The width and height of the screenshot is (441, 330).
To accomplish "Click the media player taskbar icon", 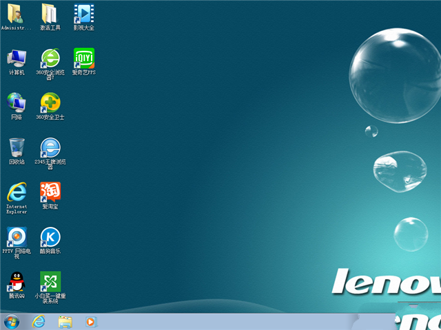I will coord(91,321).
